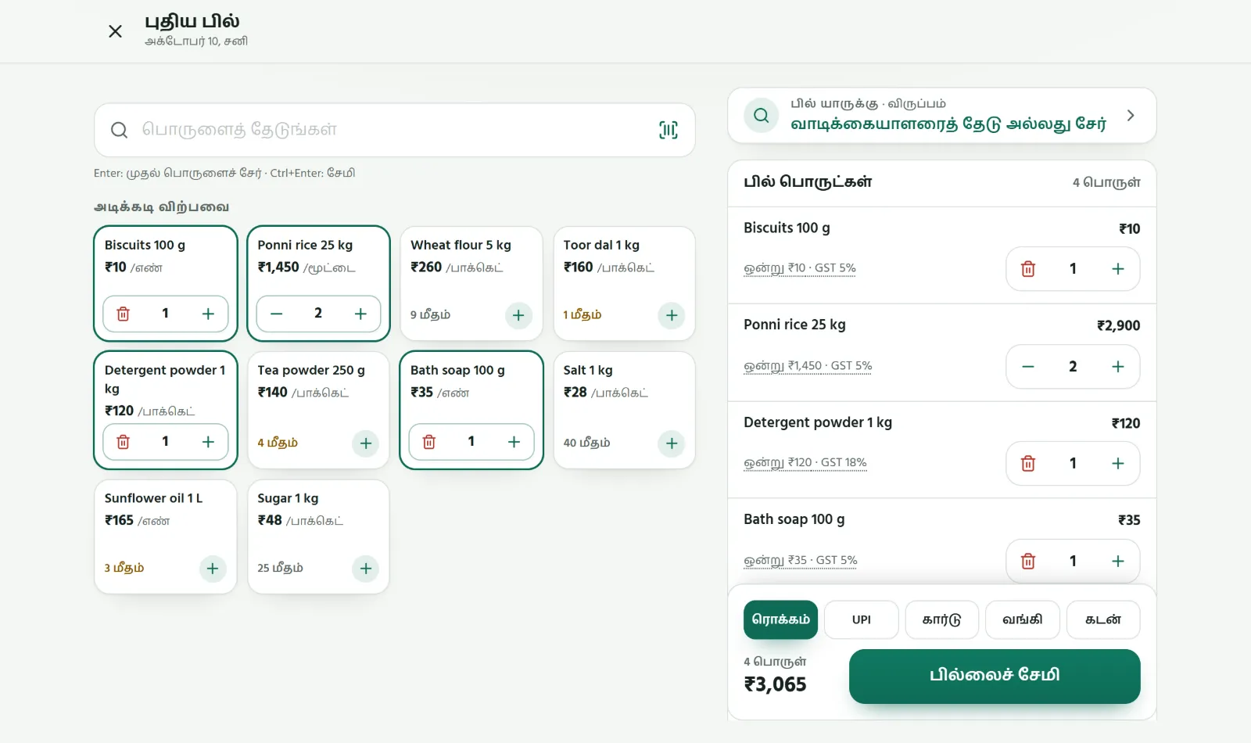Click customer search magnifier icon
This screenshot has width=1251, height=743.
click(x=761, y=116)
